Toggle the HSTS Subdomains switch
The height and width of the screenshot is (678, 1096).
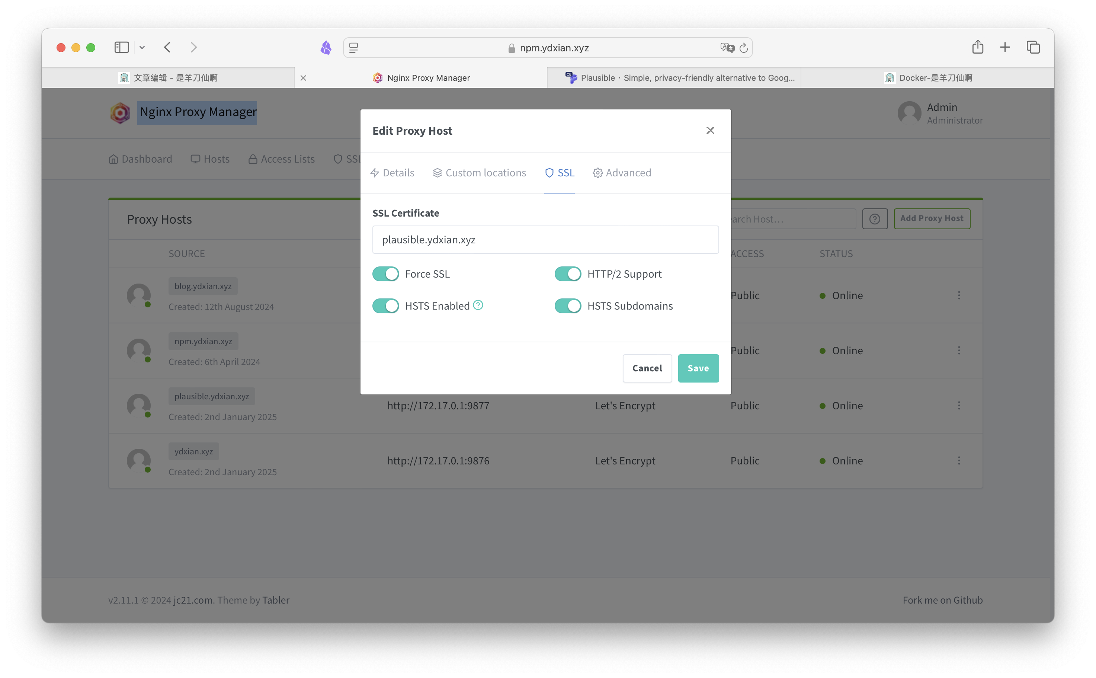tap(567, 306)
